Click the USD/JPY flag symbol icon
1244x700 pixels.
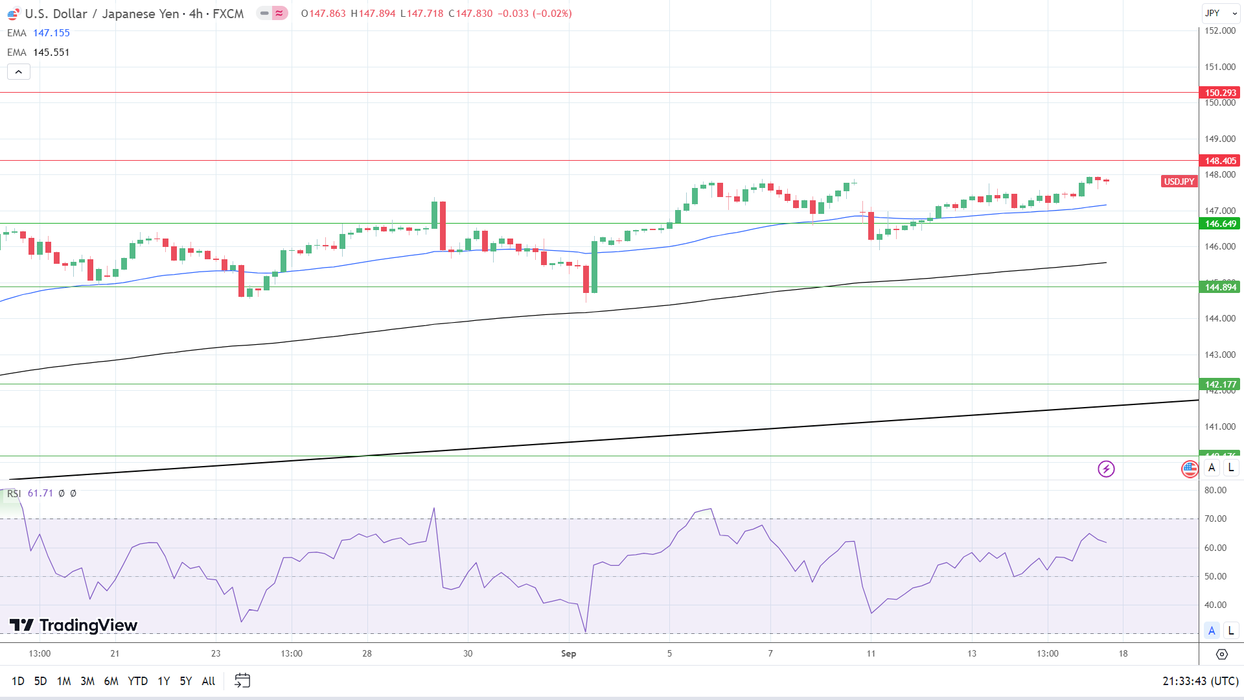tap(13, 14)
